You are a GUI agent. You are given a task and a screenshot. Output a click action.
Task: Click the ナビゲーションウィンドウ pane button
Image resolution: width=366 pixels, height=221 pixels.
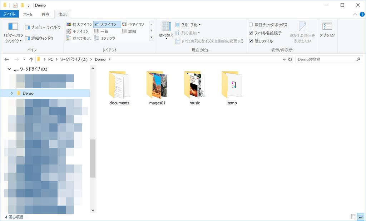[x=13, y=32]
